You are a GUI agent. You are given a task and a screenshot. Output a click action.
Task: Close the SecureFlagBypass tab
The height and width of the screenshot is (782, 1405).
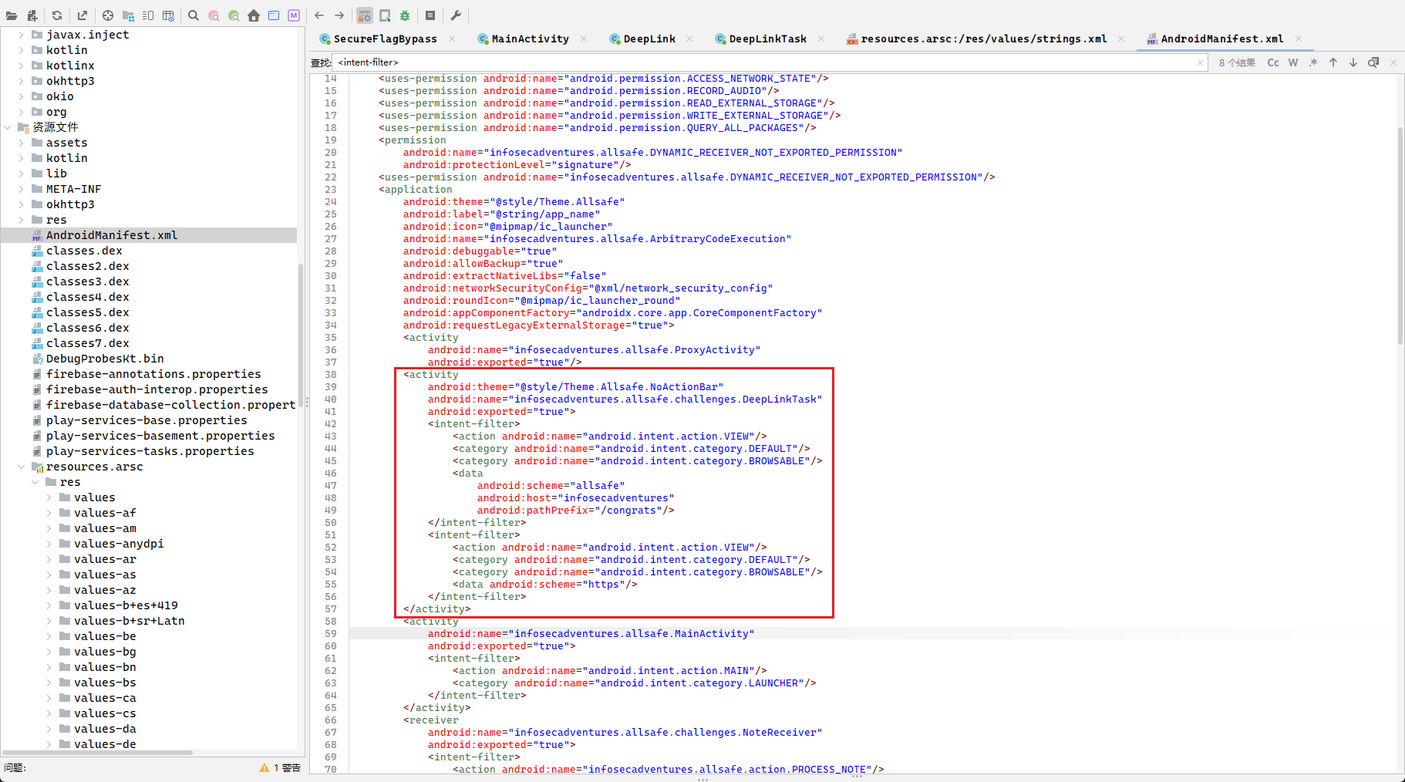pos(452,39)
